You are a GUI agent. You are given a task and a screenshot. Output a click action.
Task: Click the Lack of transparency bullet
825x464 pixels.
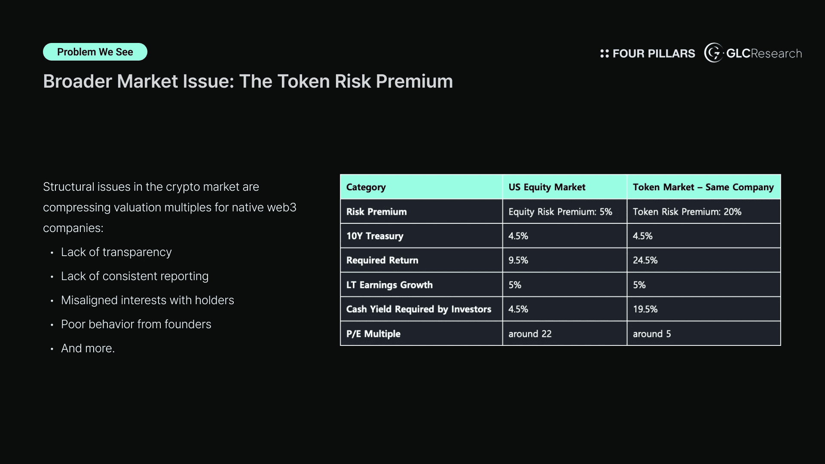tap(116, 252)
